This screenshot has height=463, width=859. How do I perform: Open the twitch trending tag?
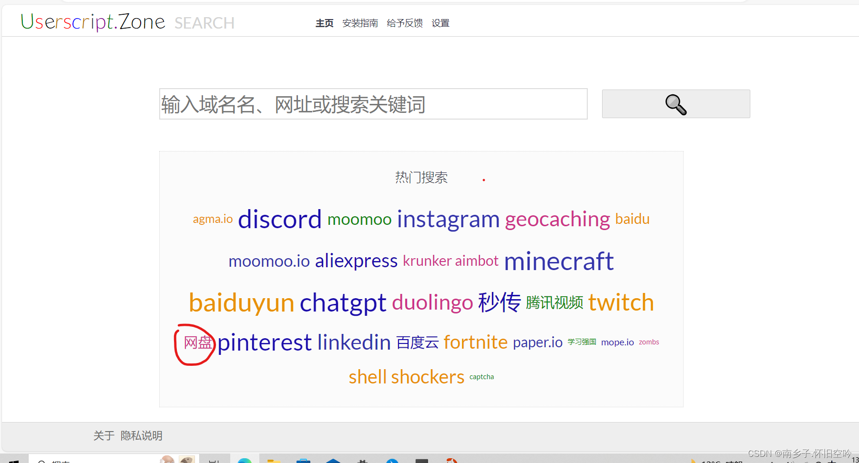[621, 302]
